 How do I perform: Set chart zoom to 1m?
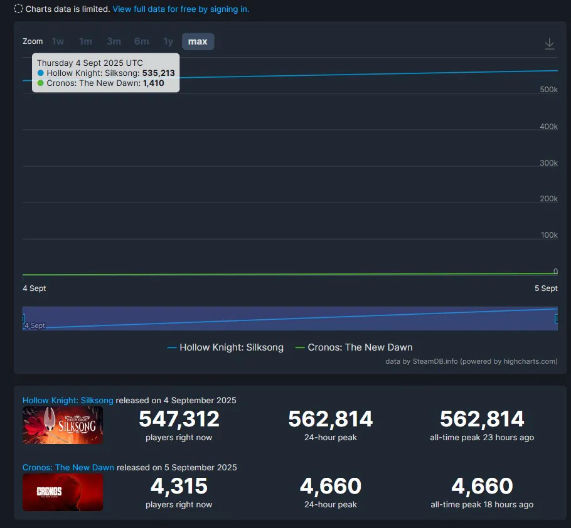tap(85, 41)
